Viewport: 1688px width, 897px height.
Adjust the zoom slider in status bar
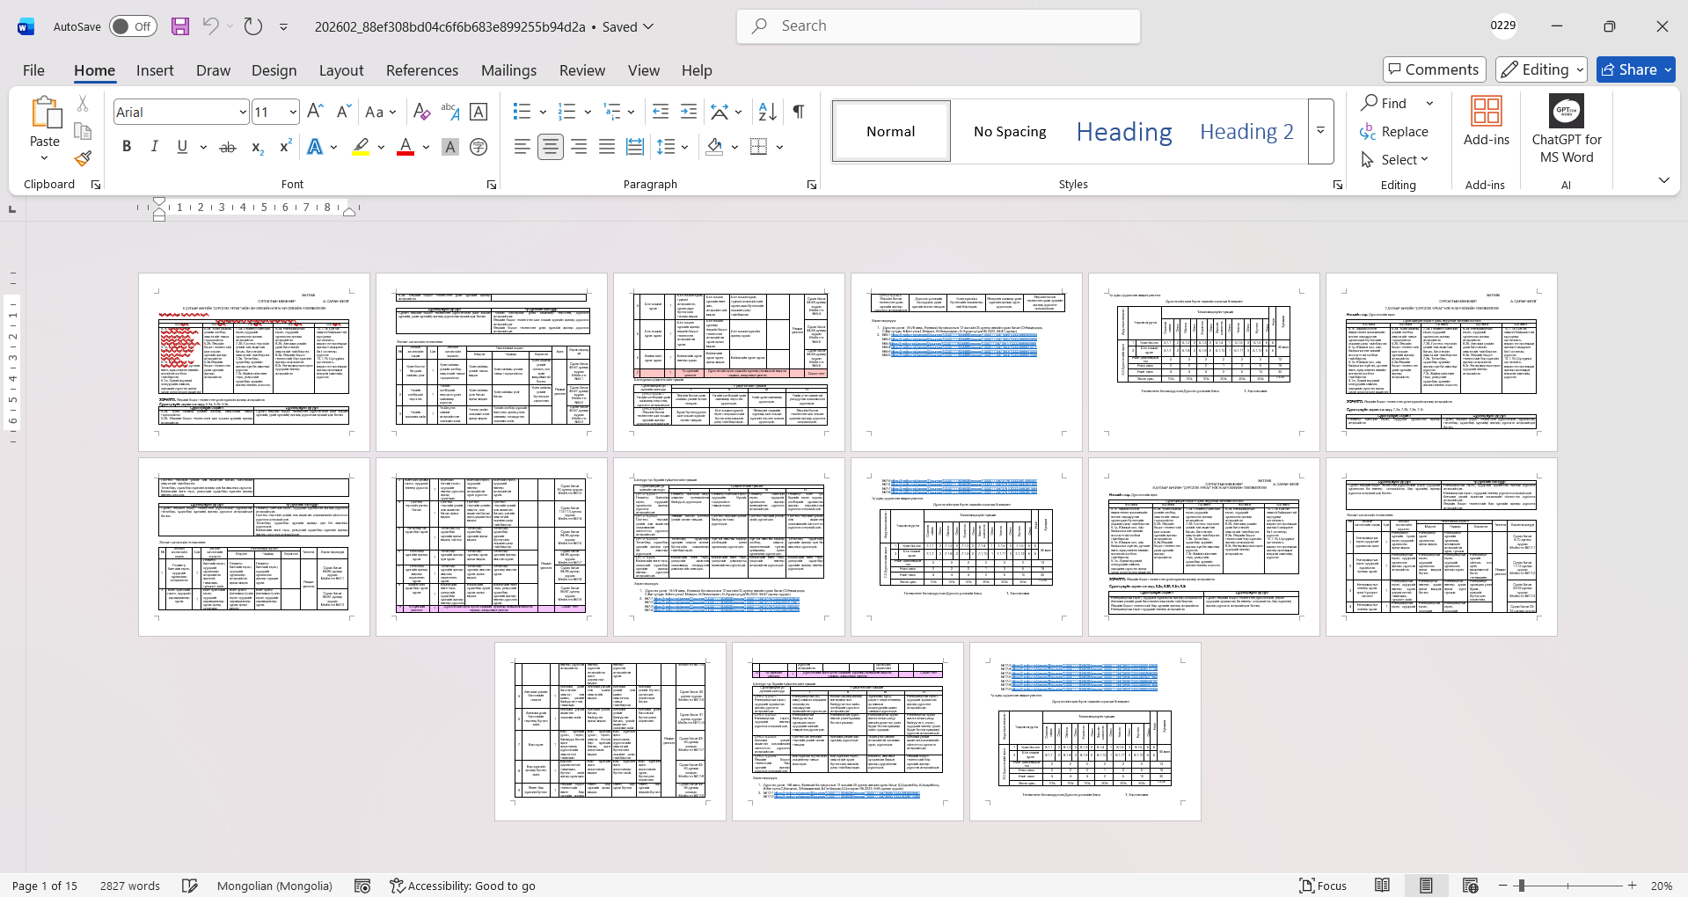tap(1521, 886)
